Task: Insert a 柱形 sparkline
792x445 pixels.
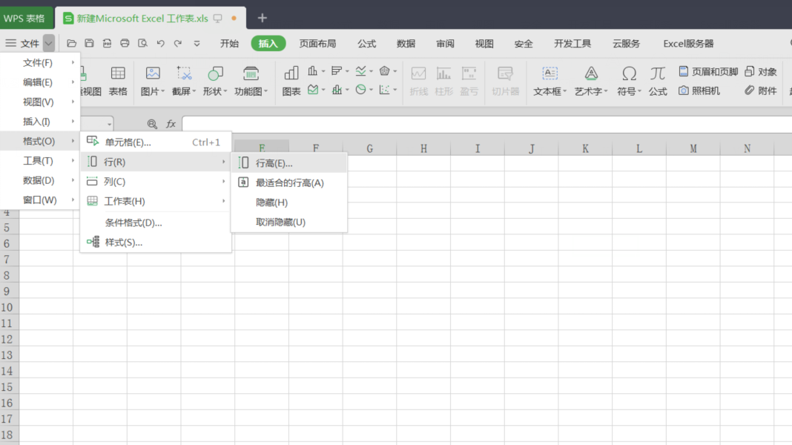Action: point(444,81)
